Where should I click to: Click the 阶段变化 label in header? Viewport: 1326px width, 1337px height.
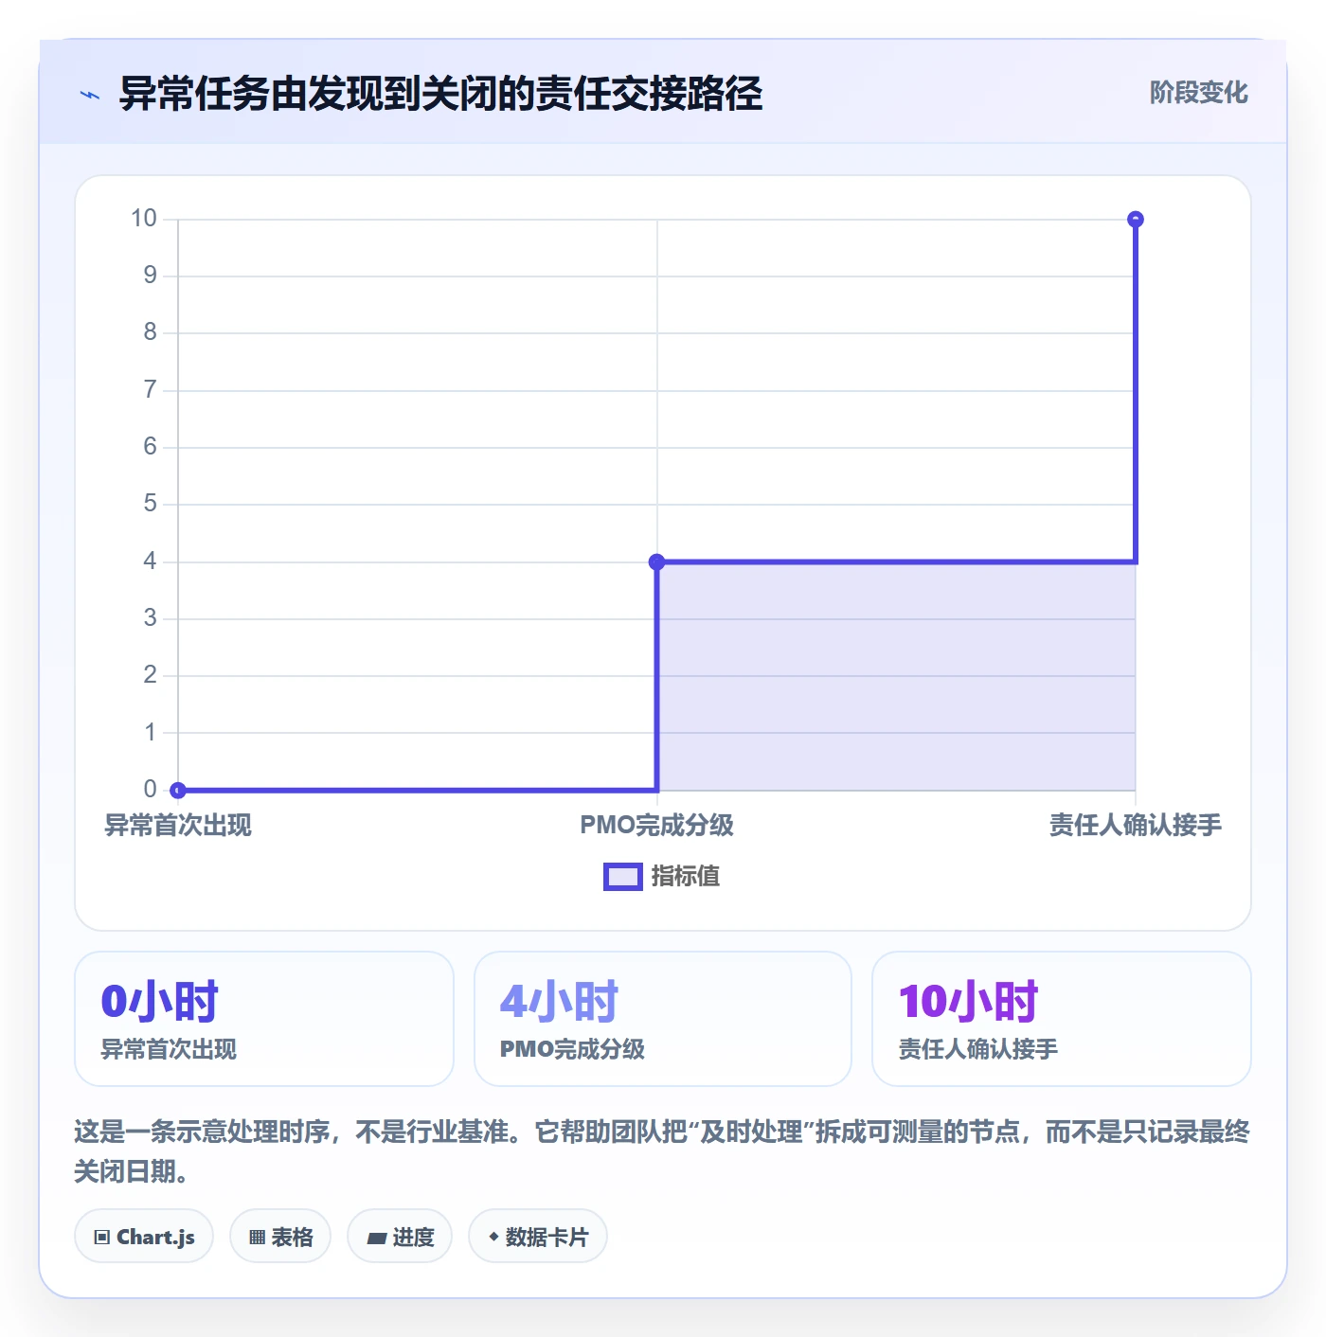[1198, 93]
